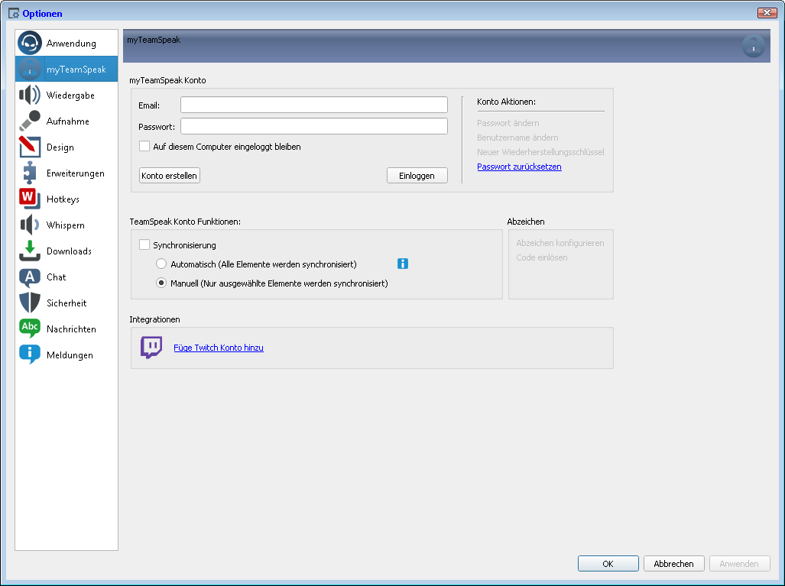Open the Downloads arrow icon
The height and width of the screenshot is (586, 785).
tap(30, 251)
